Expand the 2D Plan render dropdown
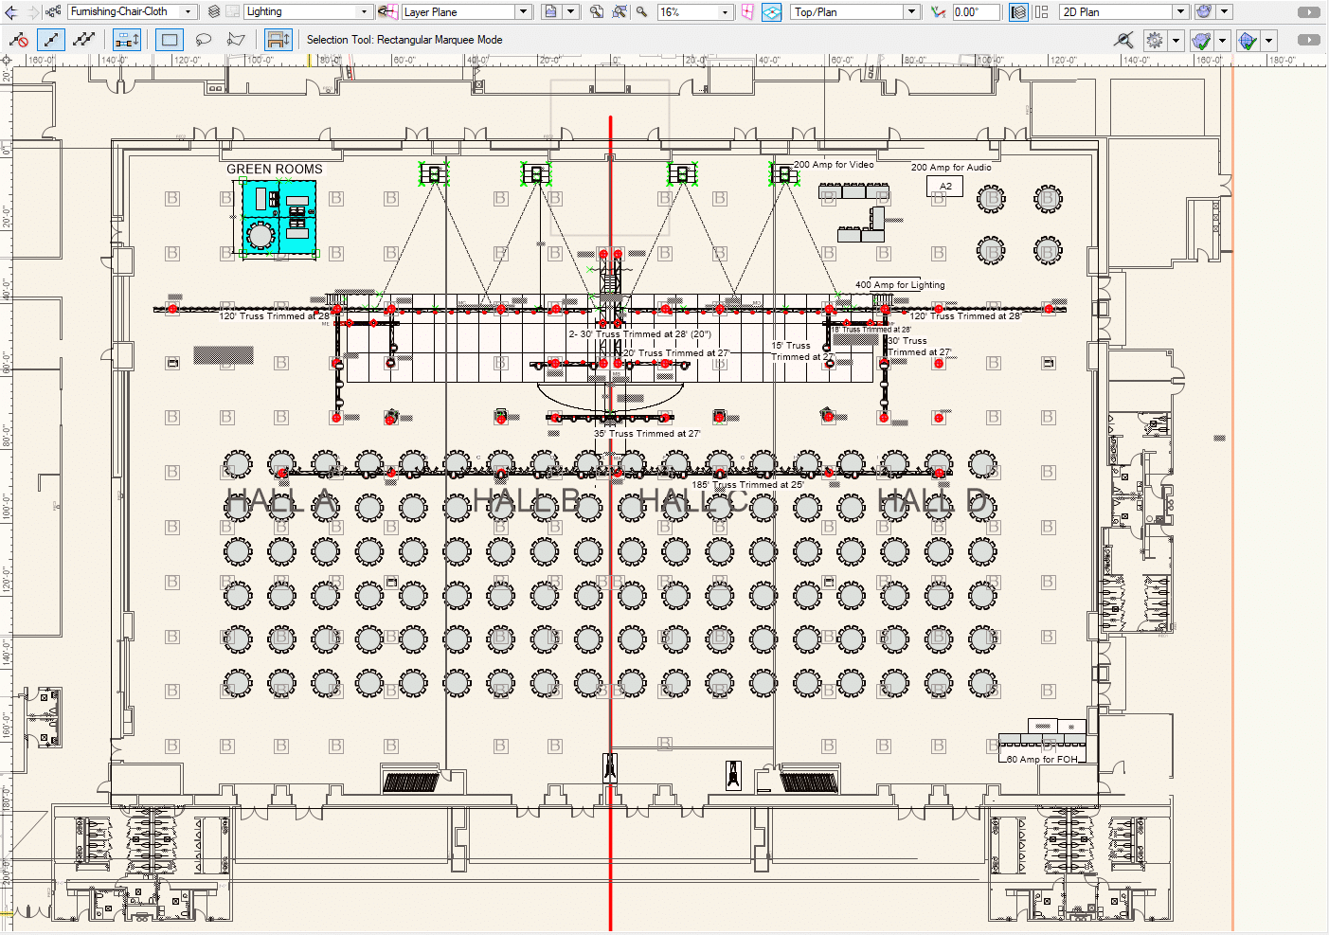The height and width of the screenshot is (935, 1329). click(x=1180, y=11)
